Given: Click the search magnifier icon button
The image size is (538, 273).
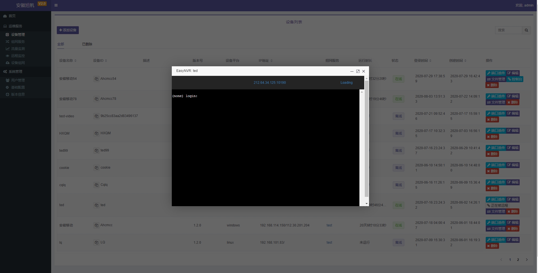Looking at the screenshot, I should click(x=526, y=30).
